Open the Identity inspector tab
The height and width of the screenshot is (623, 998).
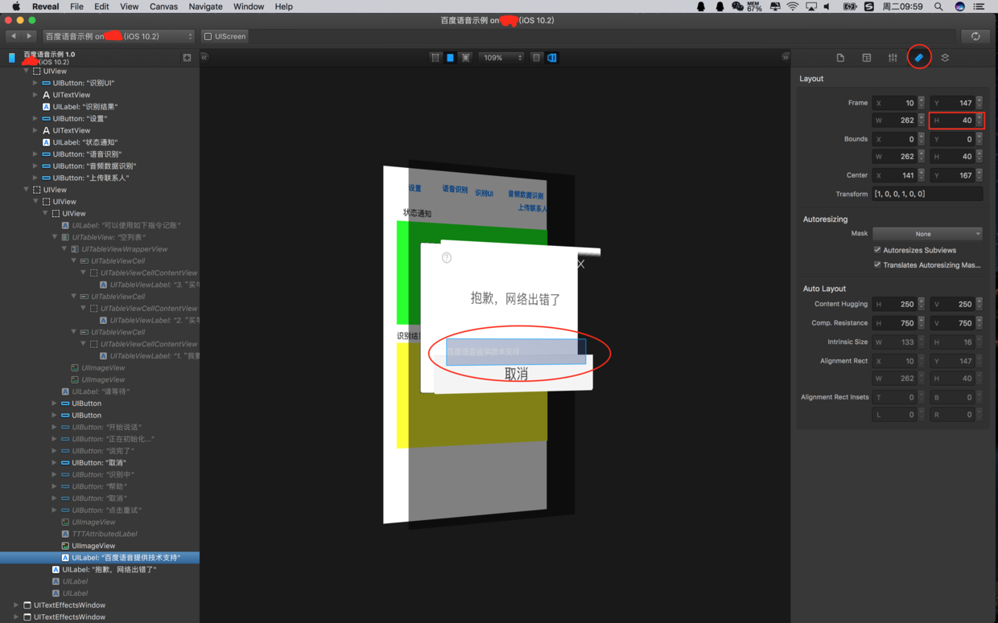[x=866, y=58]
